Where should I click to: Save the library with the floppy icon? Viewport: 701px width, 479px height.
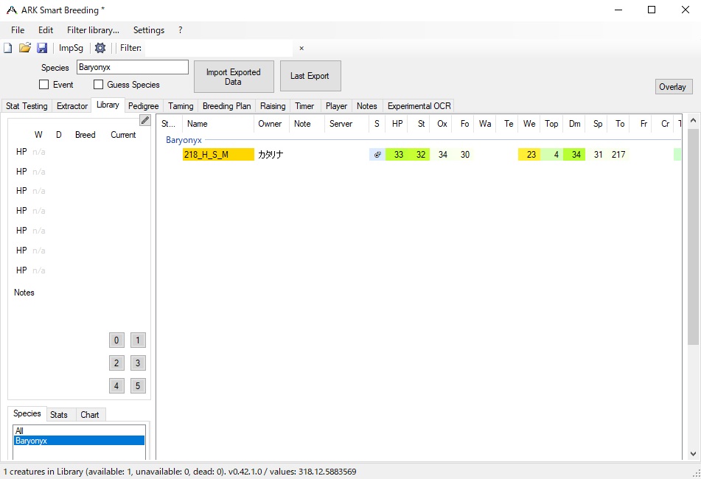[42, 48]
